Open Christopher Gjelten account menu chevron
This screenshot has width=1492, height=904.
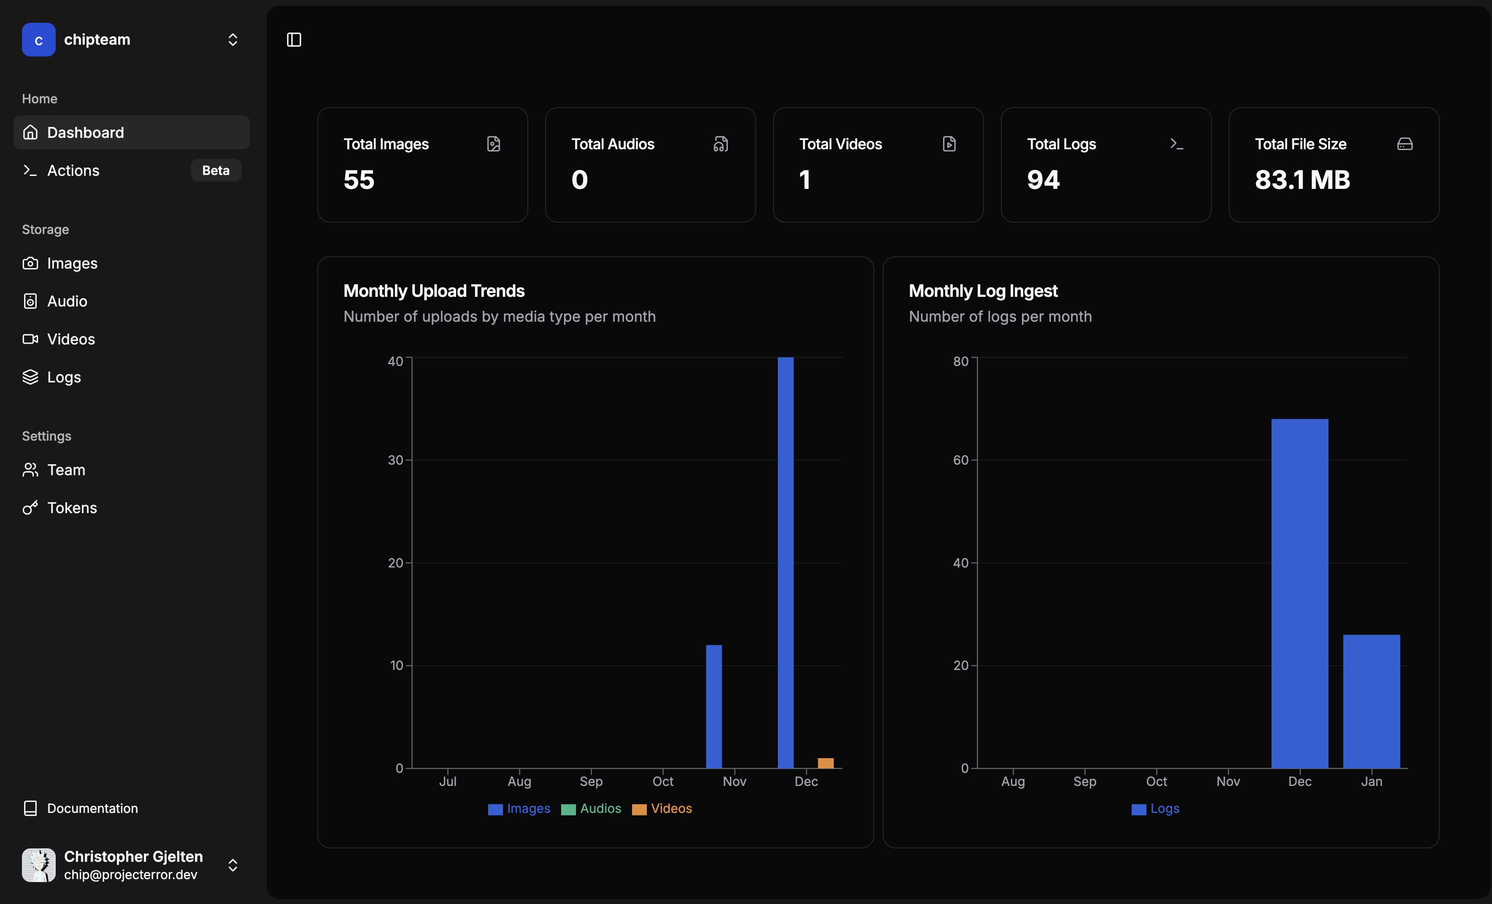[x=232, y=865]
